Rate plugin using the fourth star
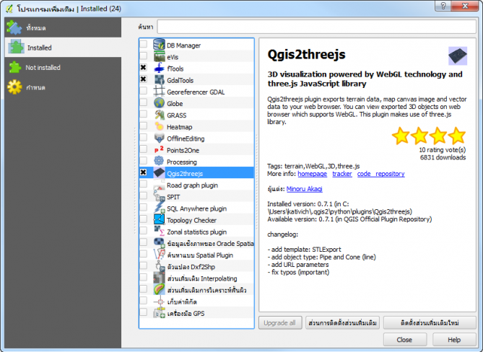This screenshot has height=352, width=483. tap(457, 136)
